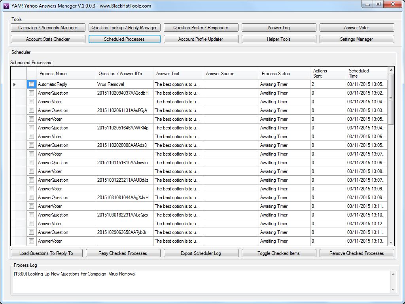
Task: Sort by Process Status column header
Action: [284, 73]
